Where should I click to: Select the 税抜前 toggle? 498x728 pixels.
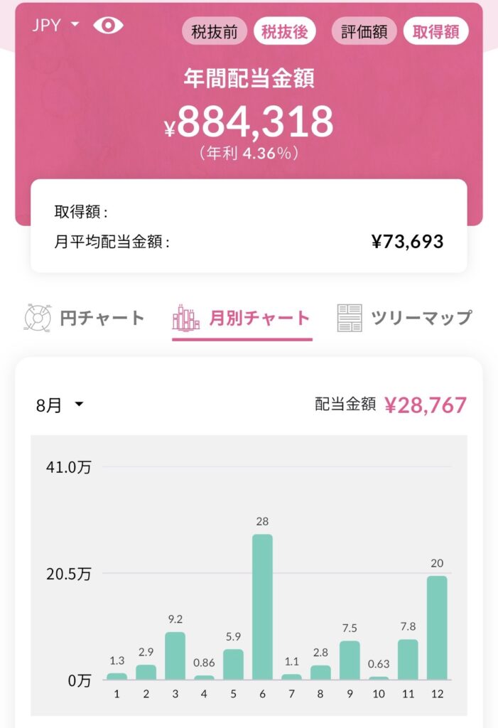pyautogui.click(x=214, y=32)
